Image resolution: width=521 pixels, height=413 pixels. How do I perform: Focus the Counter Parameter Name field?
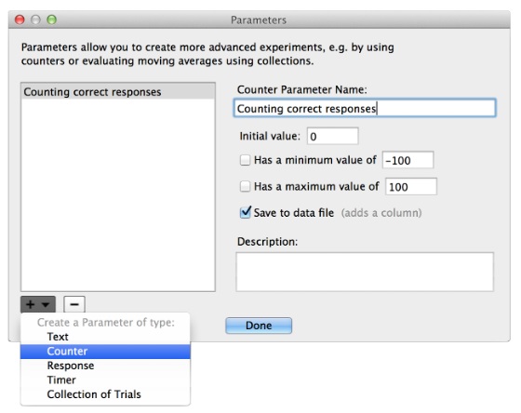pyautogui.click(x=365, y=108)
